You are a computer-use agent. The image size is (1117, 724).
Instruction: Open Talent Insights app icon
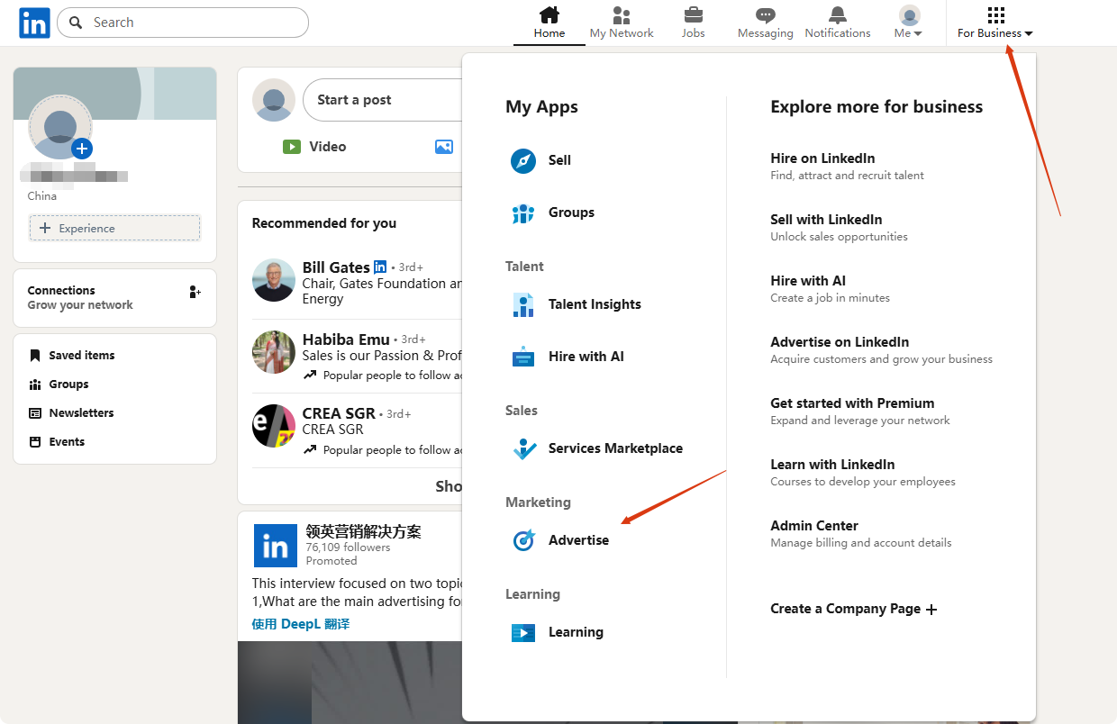pyautogui.click(x=523, y=304)
